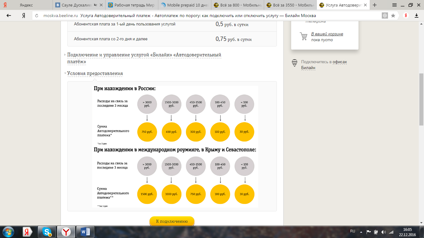Click Абонентская плата со 2-го дня text
This screenshot has height=238, width=424.
pyautogui.click(x=111, y=39)
